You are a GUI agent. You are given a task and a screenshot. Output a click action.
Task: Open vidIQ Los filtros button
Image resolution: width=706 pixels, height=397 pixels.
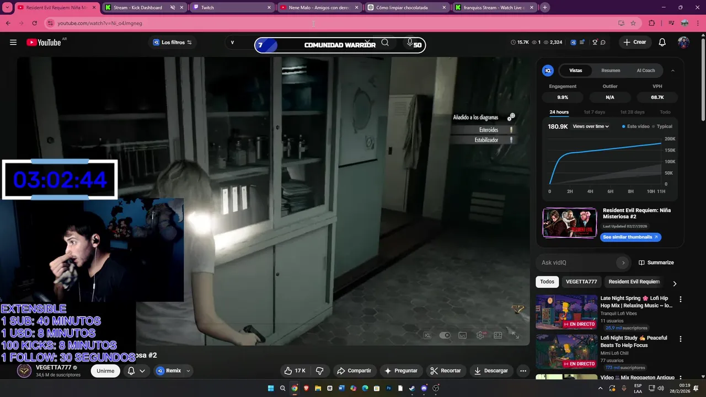(x=173, y=42)
